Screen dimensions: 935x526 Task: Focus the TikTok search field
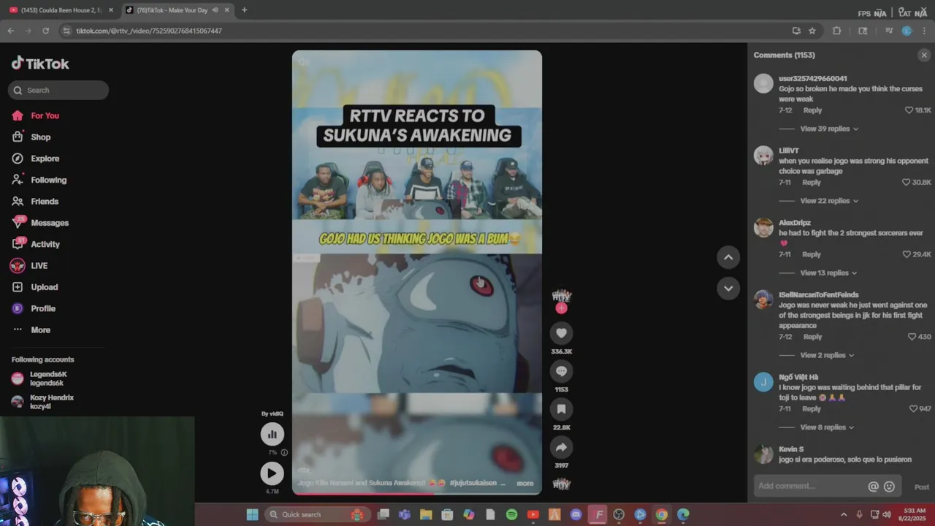[x=58, y=91]
